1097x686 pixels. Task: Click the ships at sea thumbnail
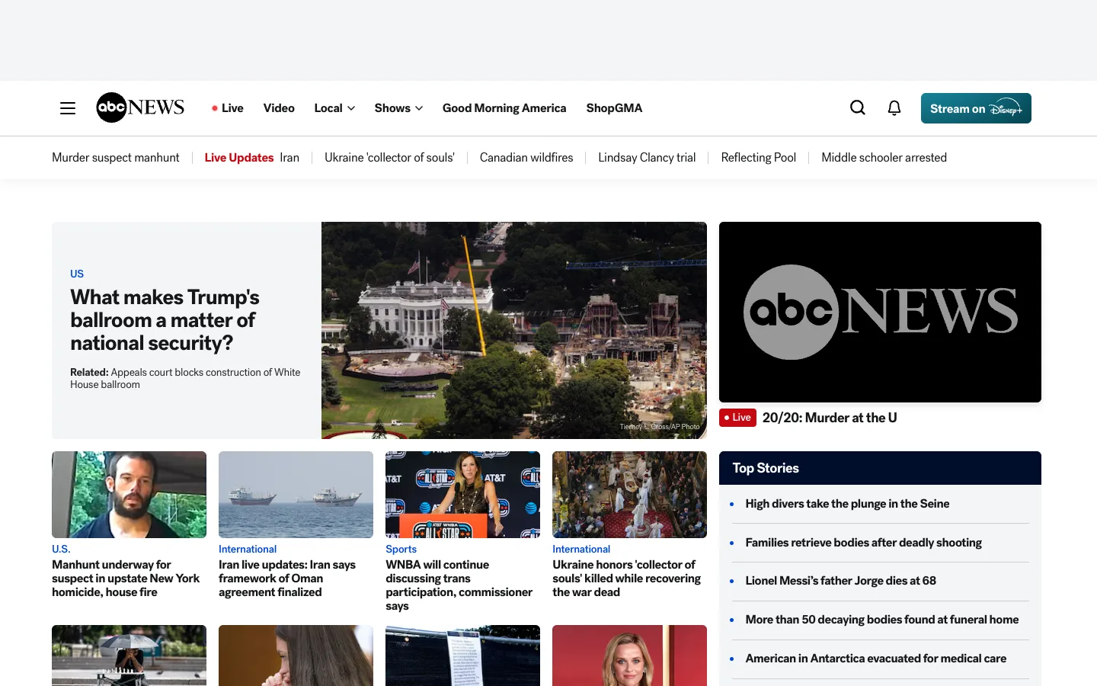coord(296,495)
